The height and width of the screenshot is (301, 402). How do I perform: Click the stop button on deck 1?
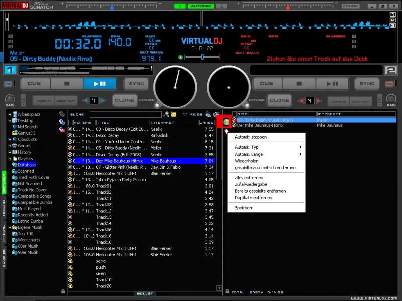67,84
